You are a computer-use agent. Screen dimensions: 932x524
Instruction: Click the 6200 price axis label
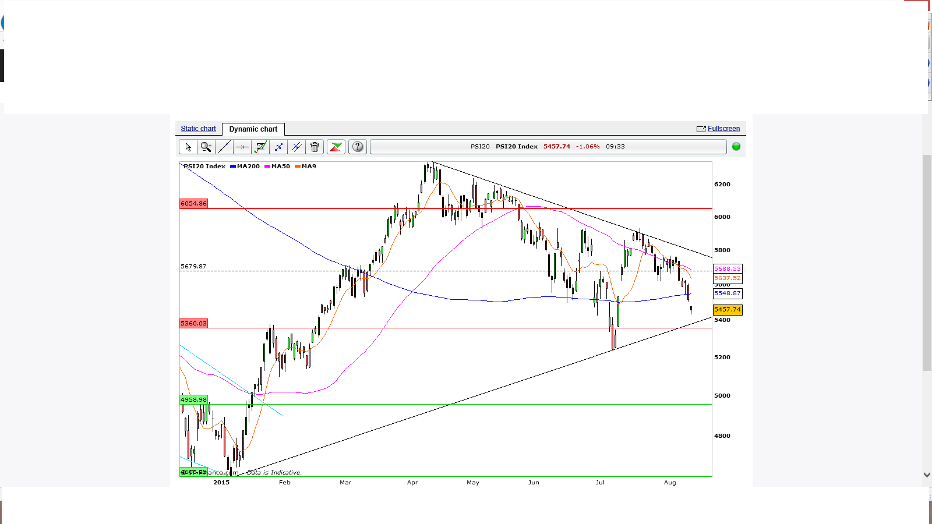(x=722, y=185)
